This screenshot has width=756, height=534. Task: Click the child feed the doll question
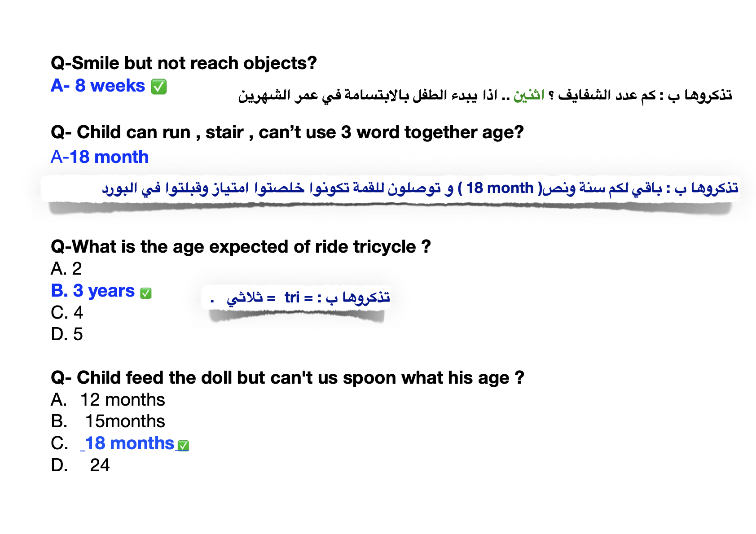[x=287, y=378]
